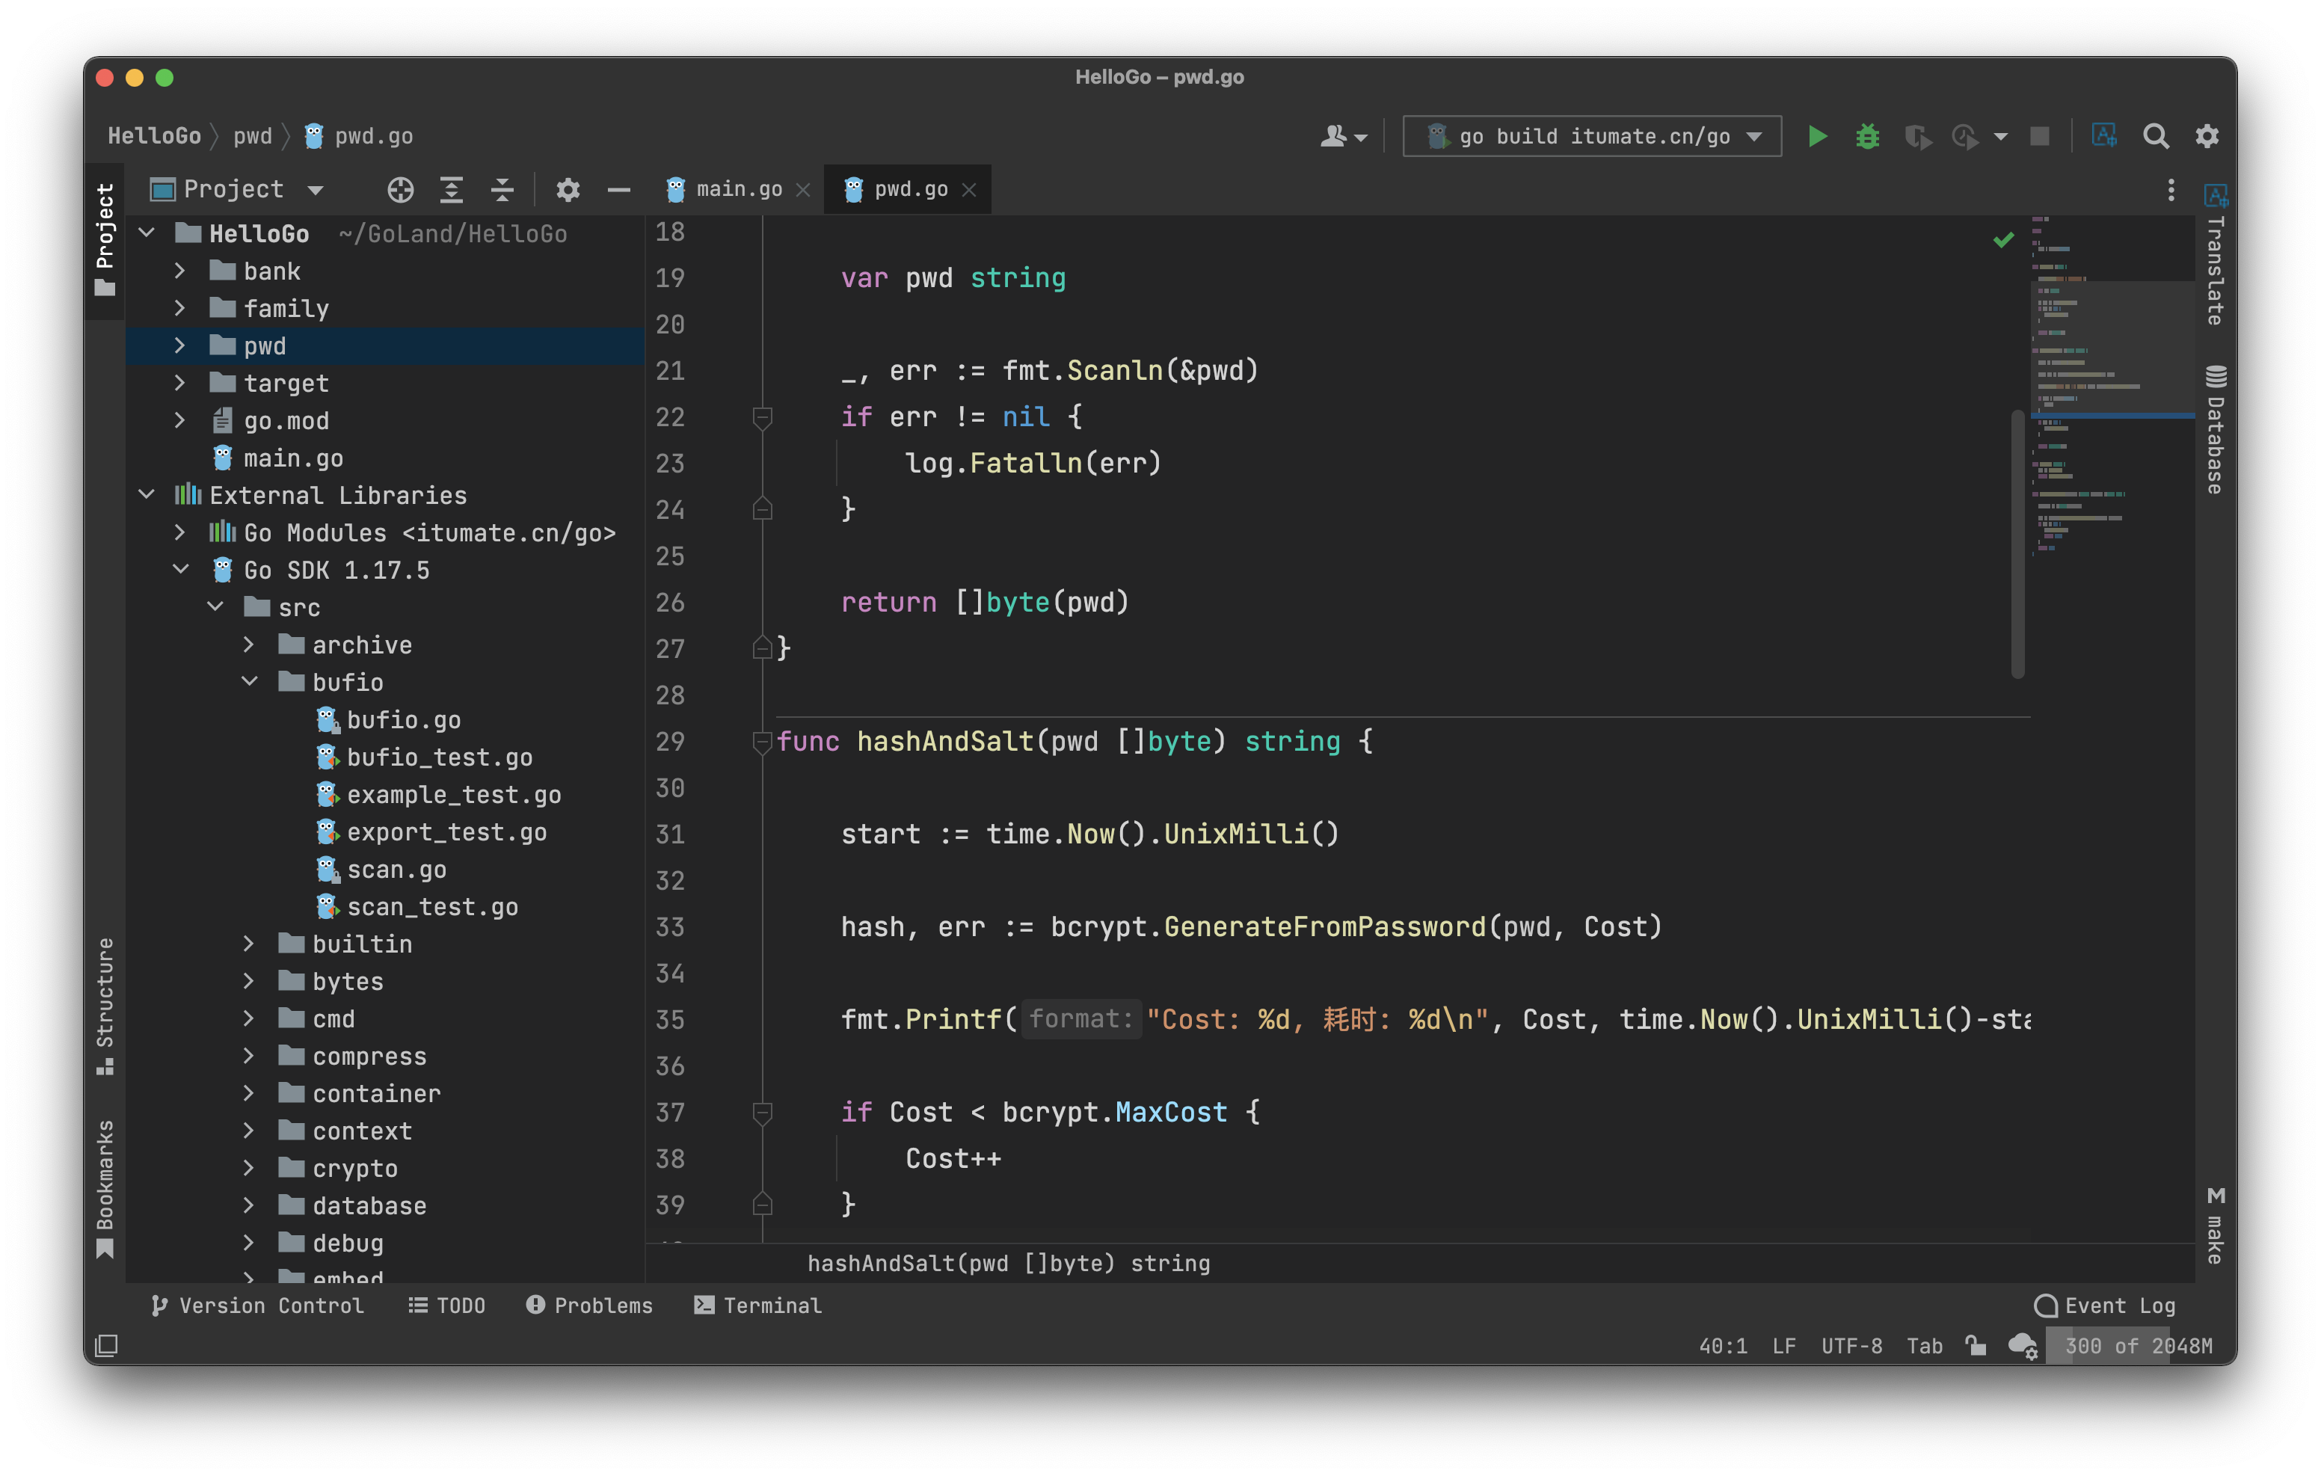This screenshot has width=2321, height=1476.
Task: Close the main.go tab
Action: [x=803, y=191]
